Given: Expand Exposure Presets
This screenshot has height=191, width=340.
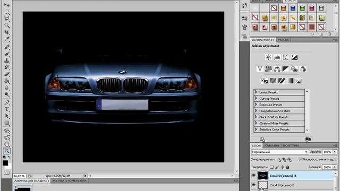Looking at the screenshot, I should click(256, 105).
